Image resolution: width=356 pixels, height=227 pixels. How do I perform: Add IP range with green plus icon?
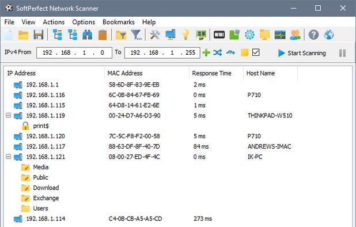coord(206,52)
